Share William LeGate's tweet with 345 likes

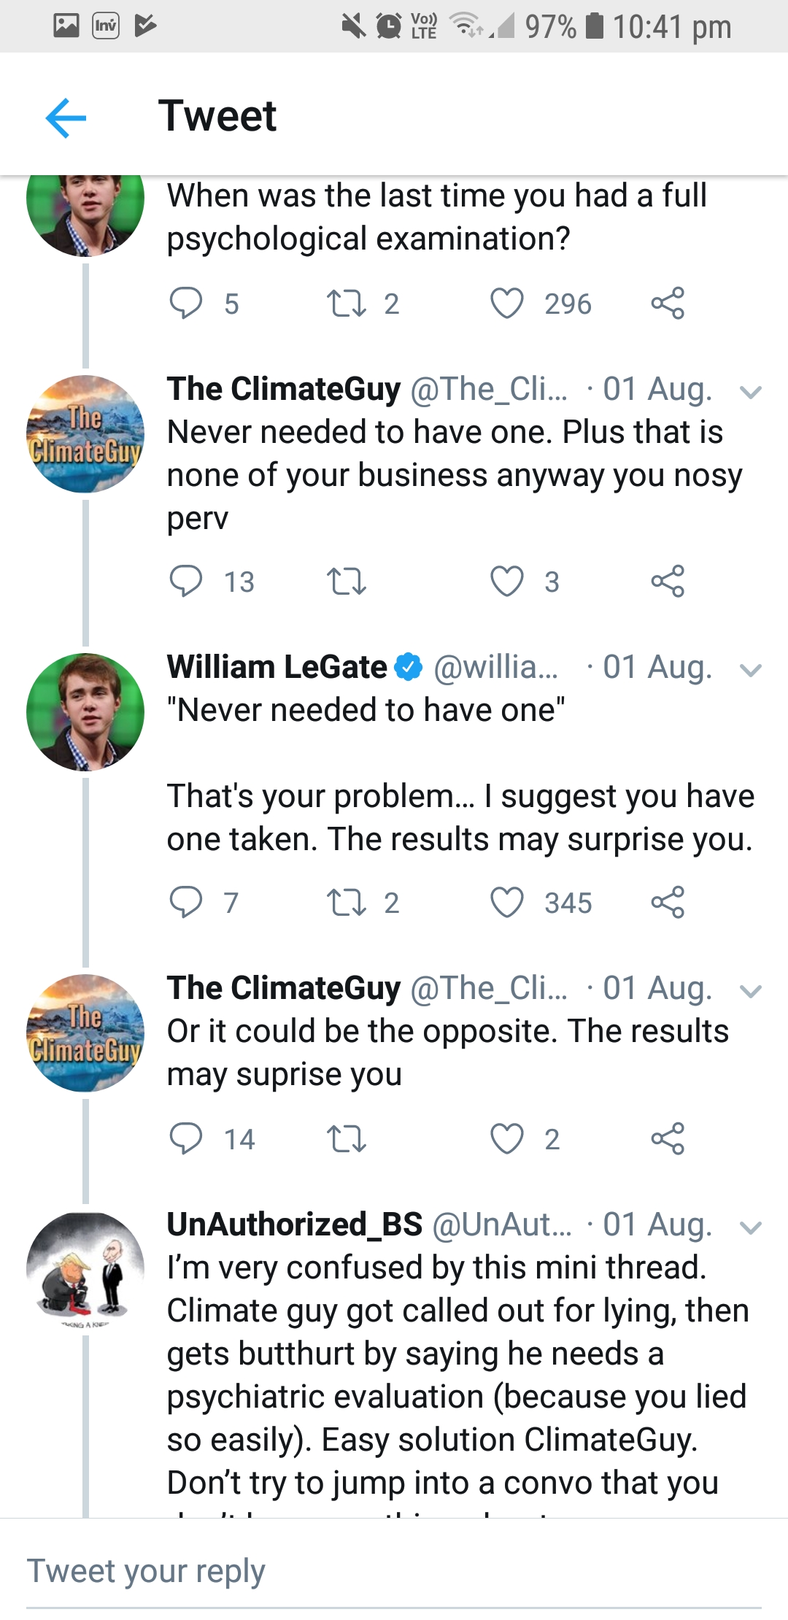(x=668, y=903)
